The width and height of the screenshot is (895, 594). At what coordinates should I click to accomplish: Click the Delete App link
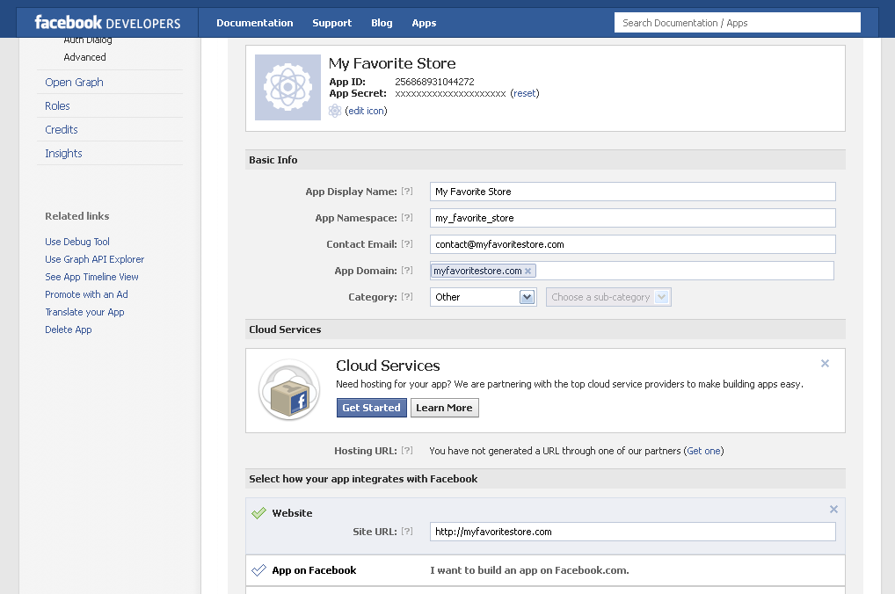[x=69, y=330]
